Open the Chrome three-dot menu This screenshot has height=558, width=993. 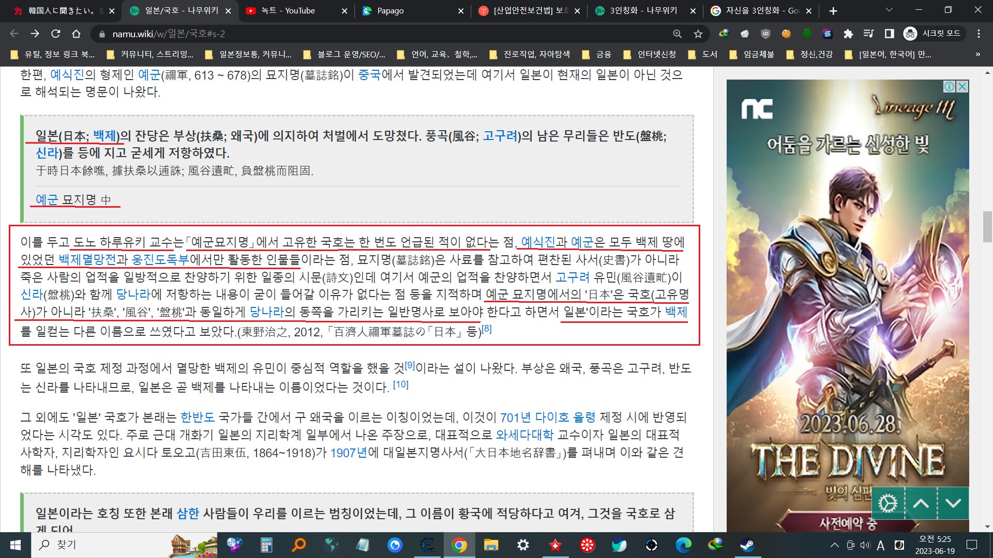tap(979, 34)
